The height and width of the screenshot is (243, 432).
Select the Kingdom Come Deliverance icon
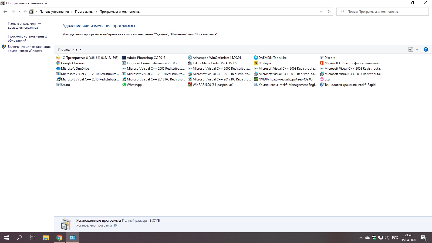pyautogui.click(x=124, y=63)
